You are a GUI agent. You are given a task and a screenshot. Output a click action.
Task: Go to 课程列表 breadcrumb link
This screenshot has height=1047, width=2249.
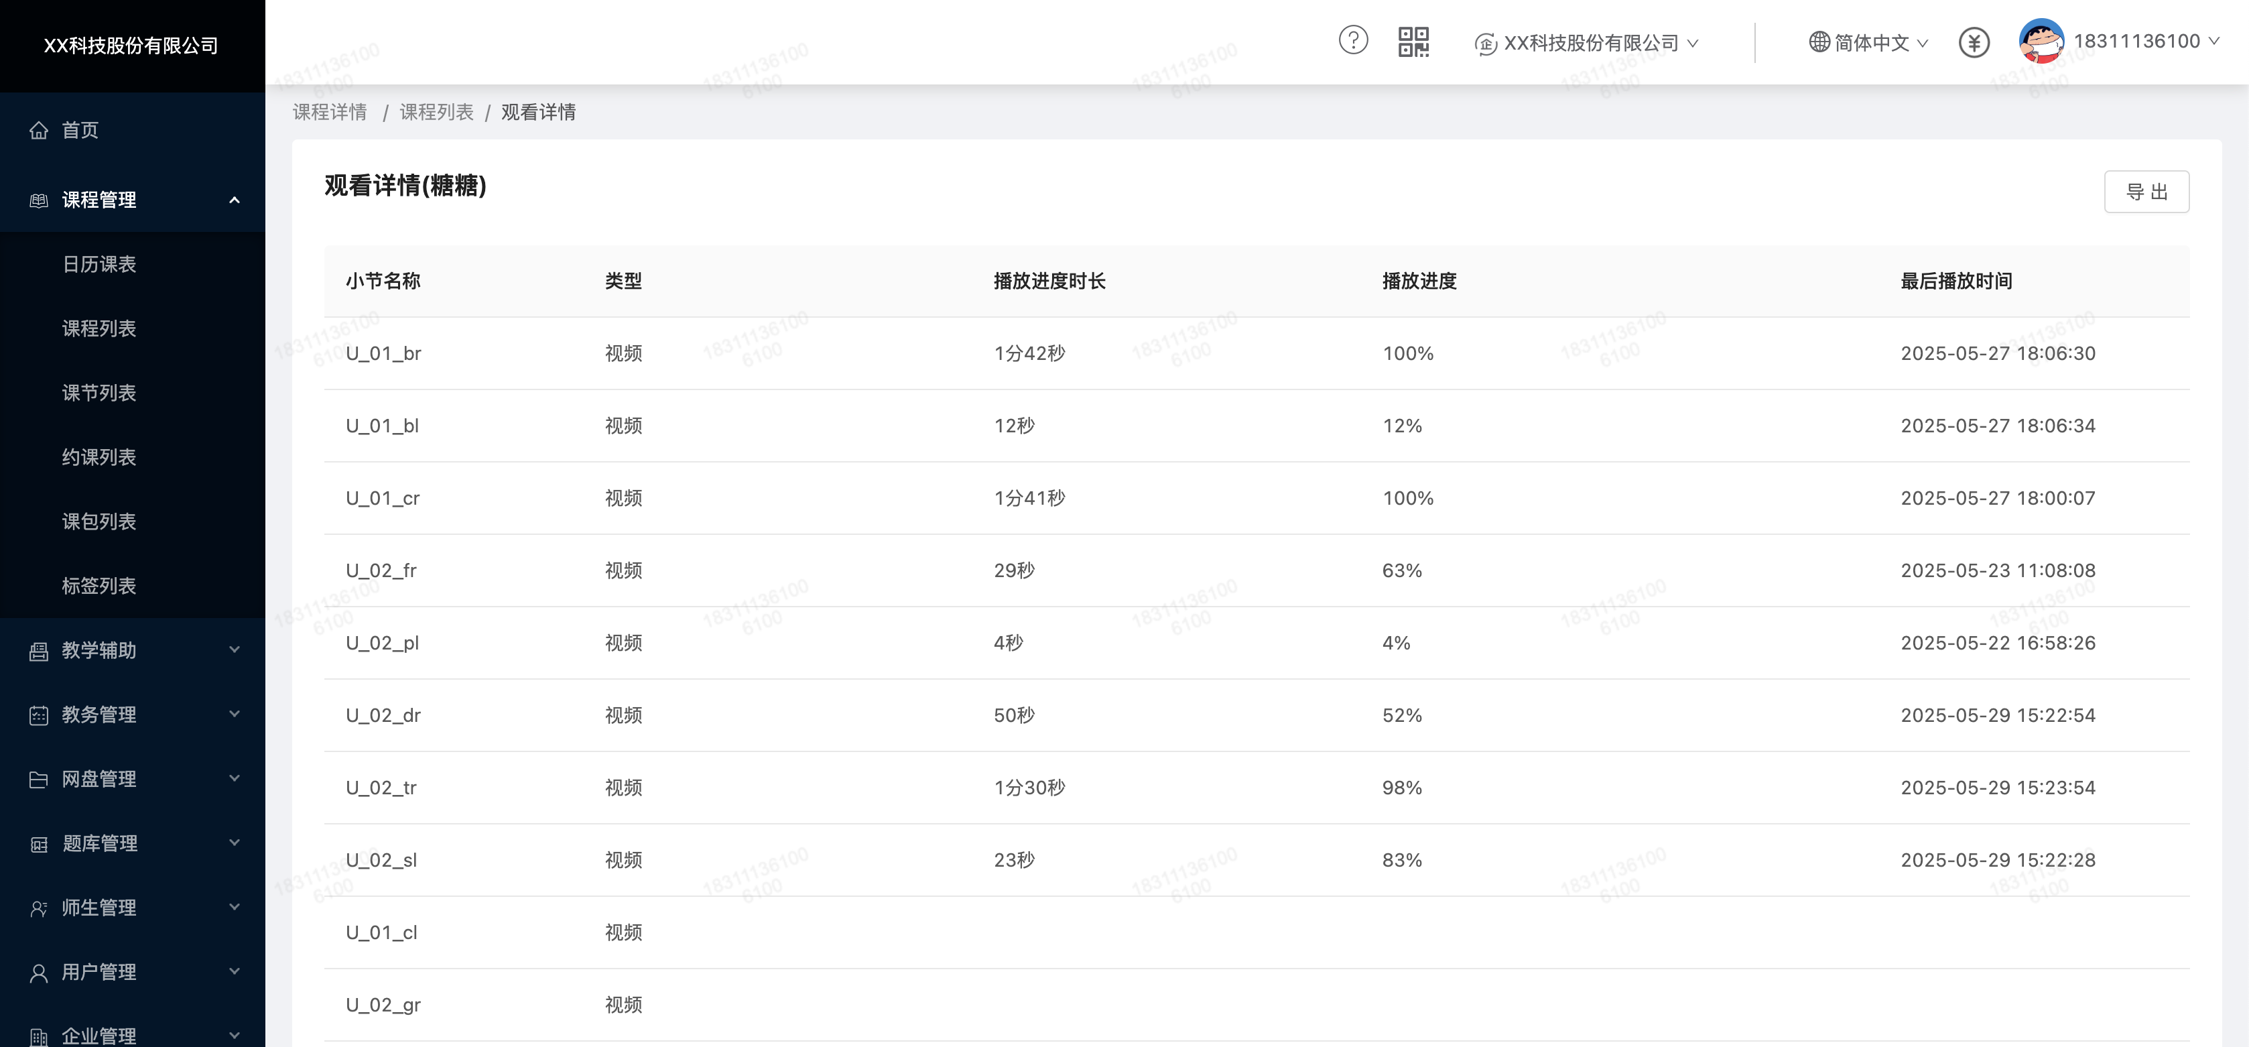pyautogui.click(x=436, y=113)
